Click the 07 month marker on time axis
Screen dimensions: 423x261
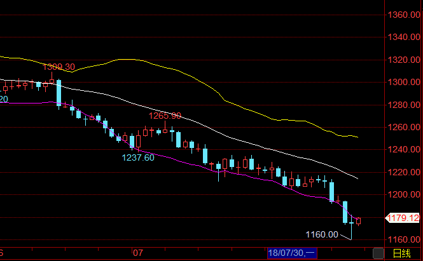(137, 253)
